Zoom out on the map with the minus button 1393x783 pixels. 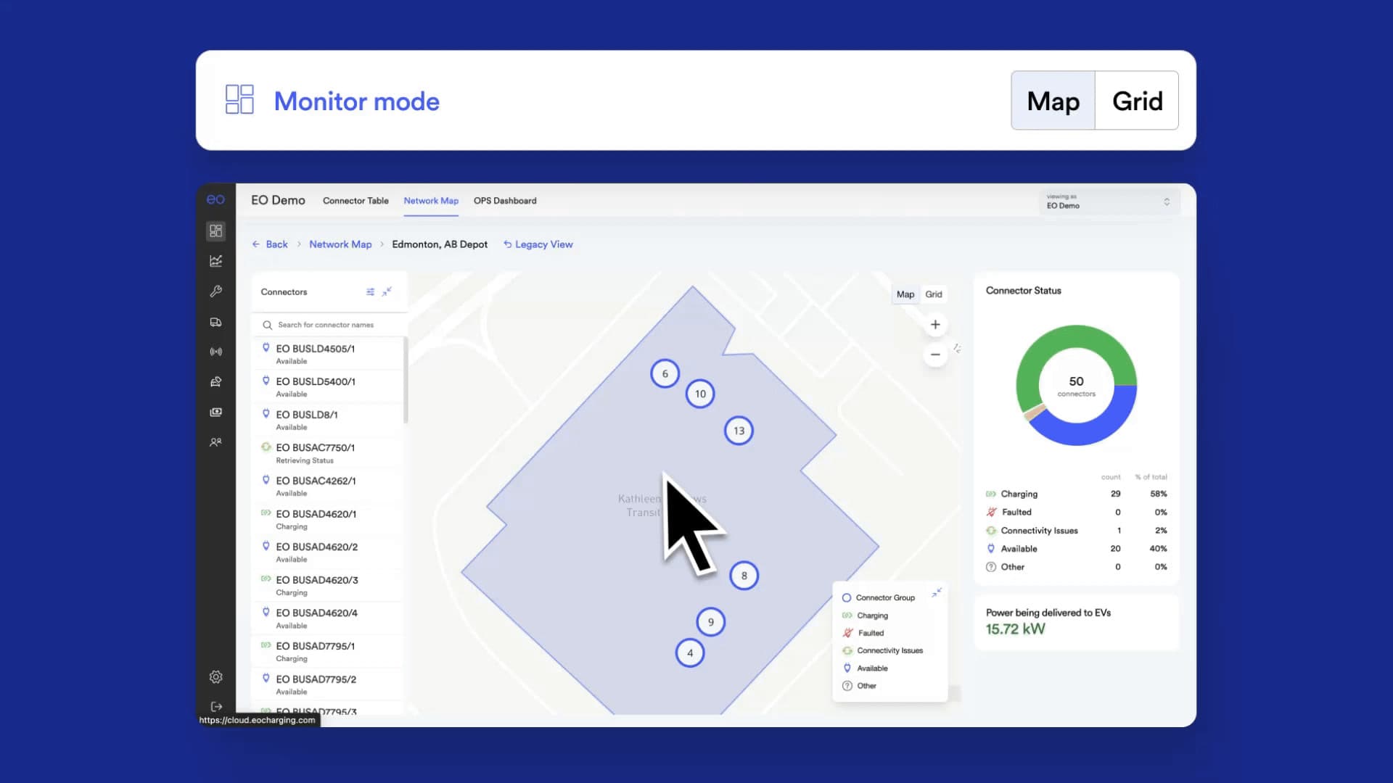[935, 355]
